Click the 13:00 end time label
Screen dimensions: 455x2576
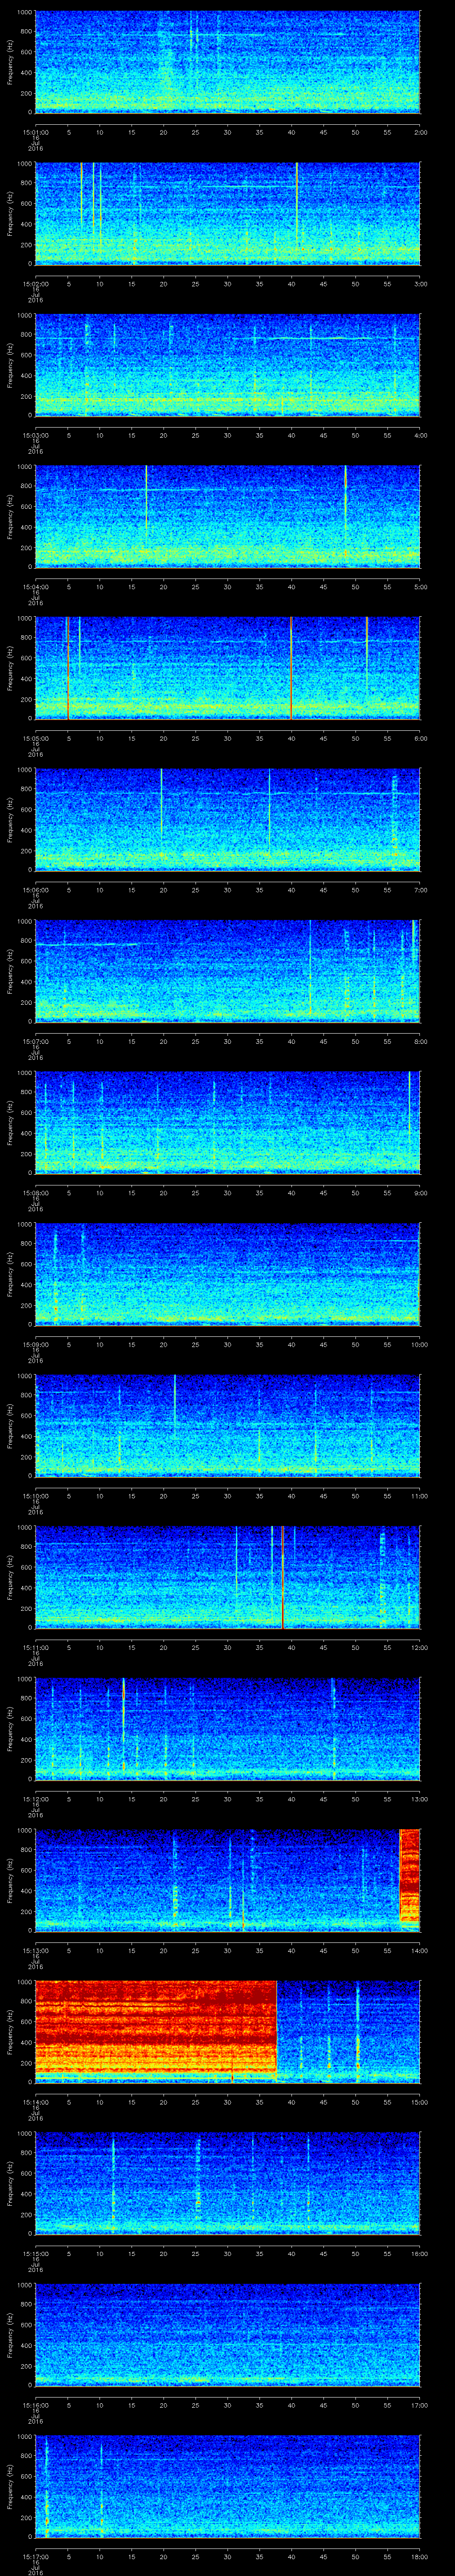[419, 1799]
